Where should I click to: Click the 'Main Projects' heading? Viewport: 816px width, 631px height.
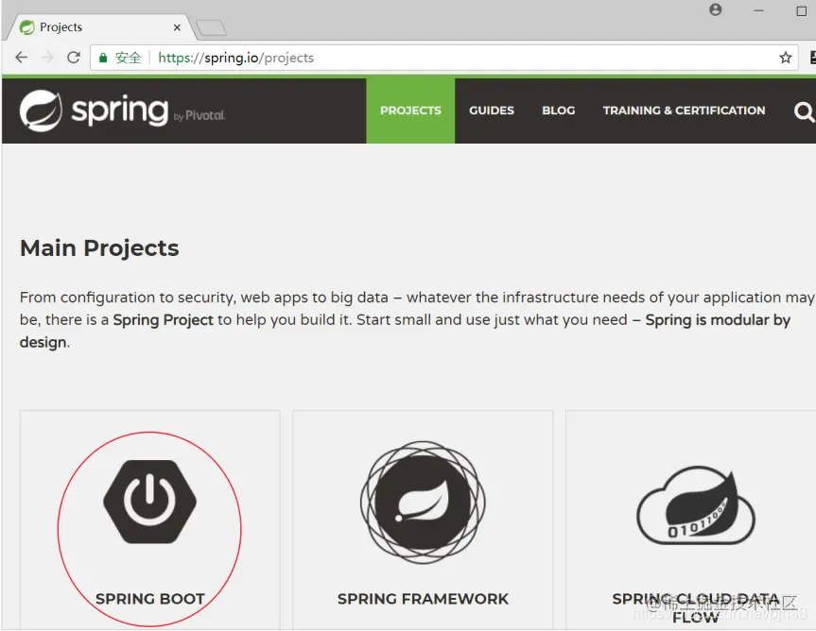(99, 247)
